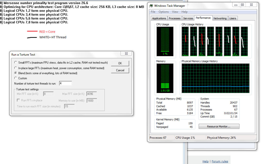Screen dimensions: 274x164
Task: Click the Total physical memory value 8097
Action: pos(190,103)
